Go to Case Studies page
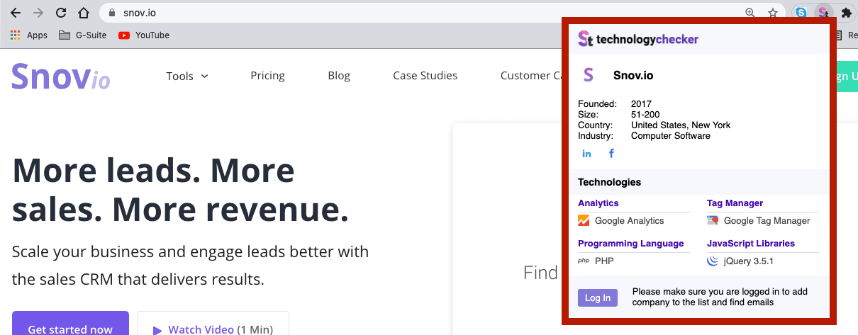Viewport: 858px width, 335px height. click(425, 75)
